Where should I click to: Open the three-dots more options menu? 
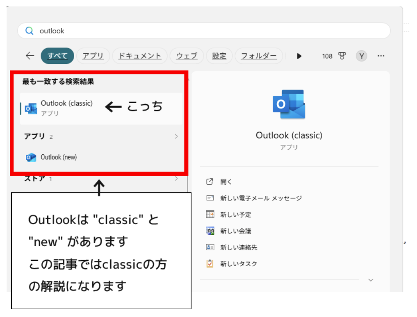(x=381, y=56)
